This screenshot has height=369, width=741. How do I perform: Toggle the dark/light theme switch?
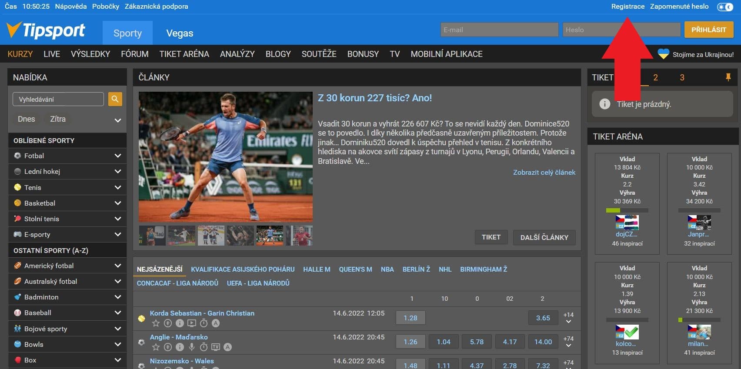click(725, 7)
